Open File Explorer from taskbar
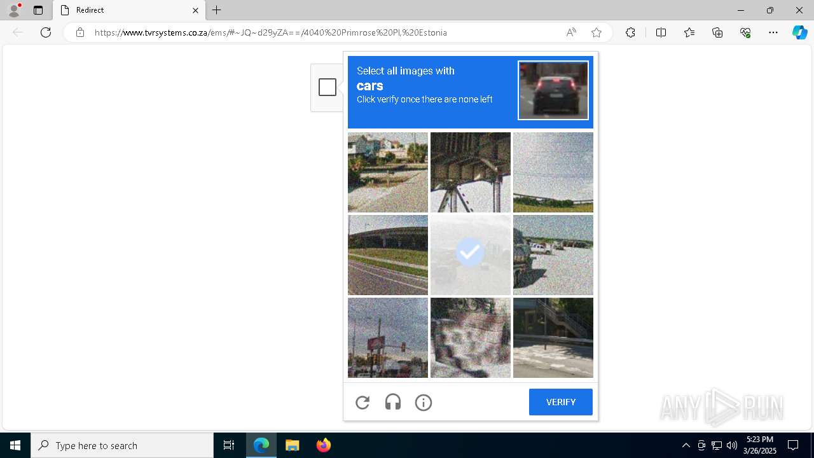 click(x=293, y=445)
